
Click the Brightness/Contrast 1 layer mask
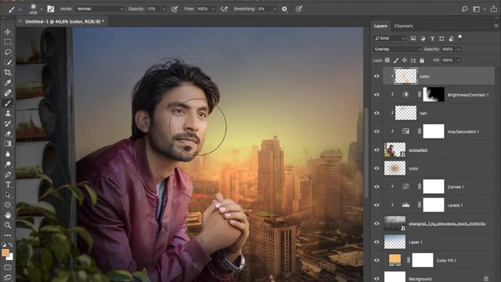pyautogui.click(x=433, y=95)
